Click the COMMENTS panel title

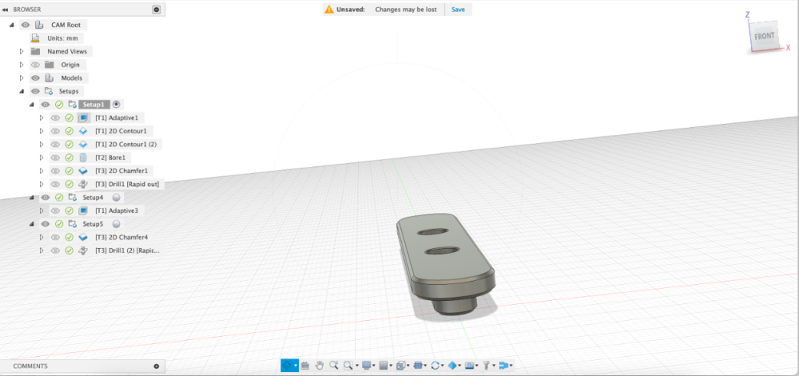pos(30,366)
